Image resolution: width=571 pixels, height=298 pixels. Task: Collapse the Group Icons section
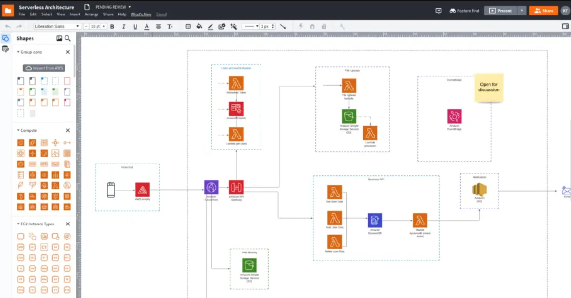(x=18, y=52)
